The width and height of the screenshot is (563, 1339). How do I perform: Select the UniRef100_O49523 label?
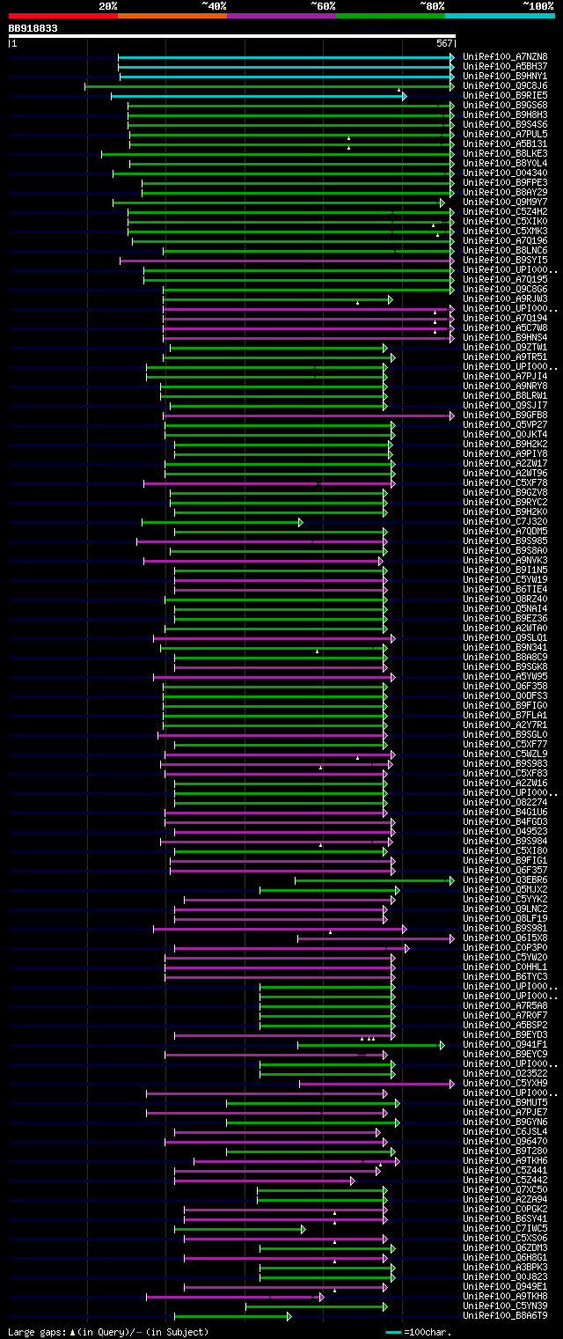pos(505,831)
